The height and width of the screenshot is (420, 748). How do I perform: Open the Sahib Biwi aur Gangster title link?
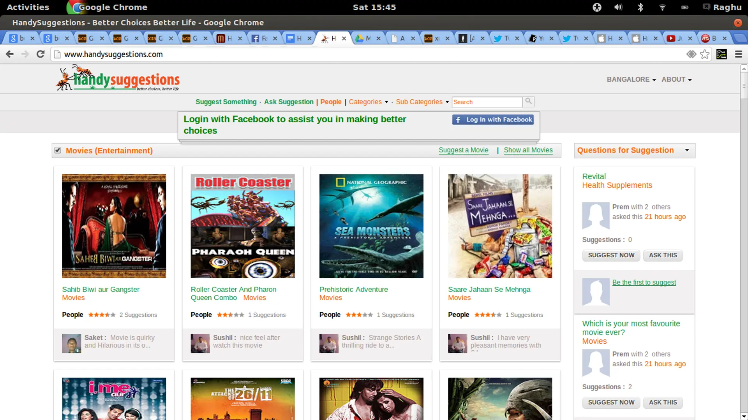(101, 289)
